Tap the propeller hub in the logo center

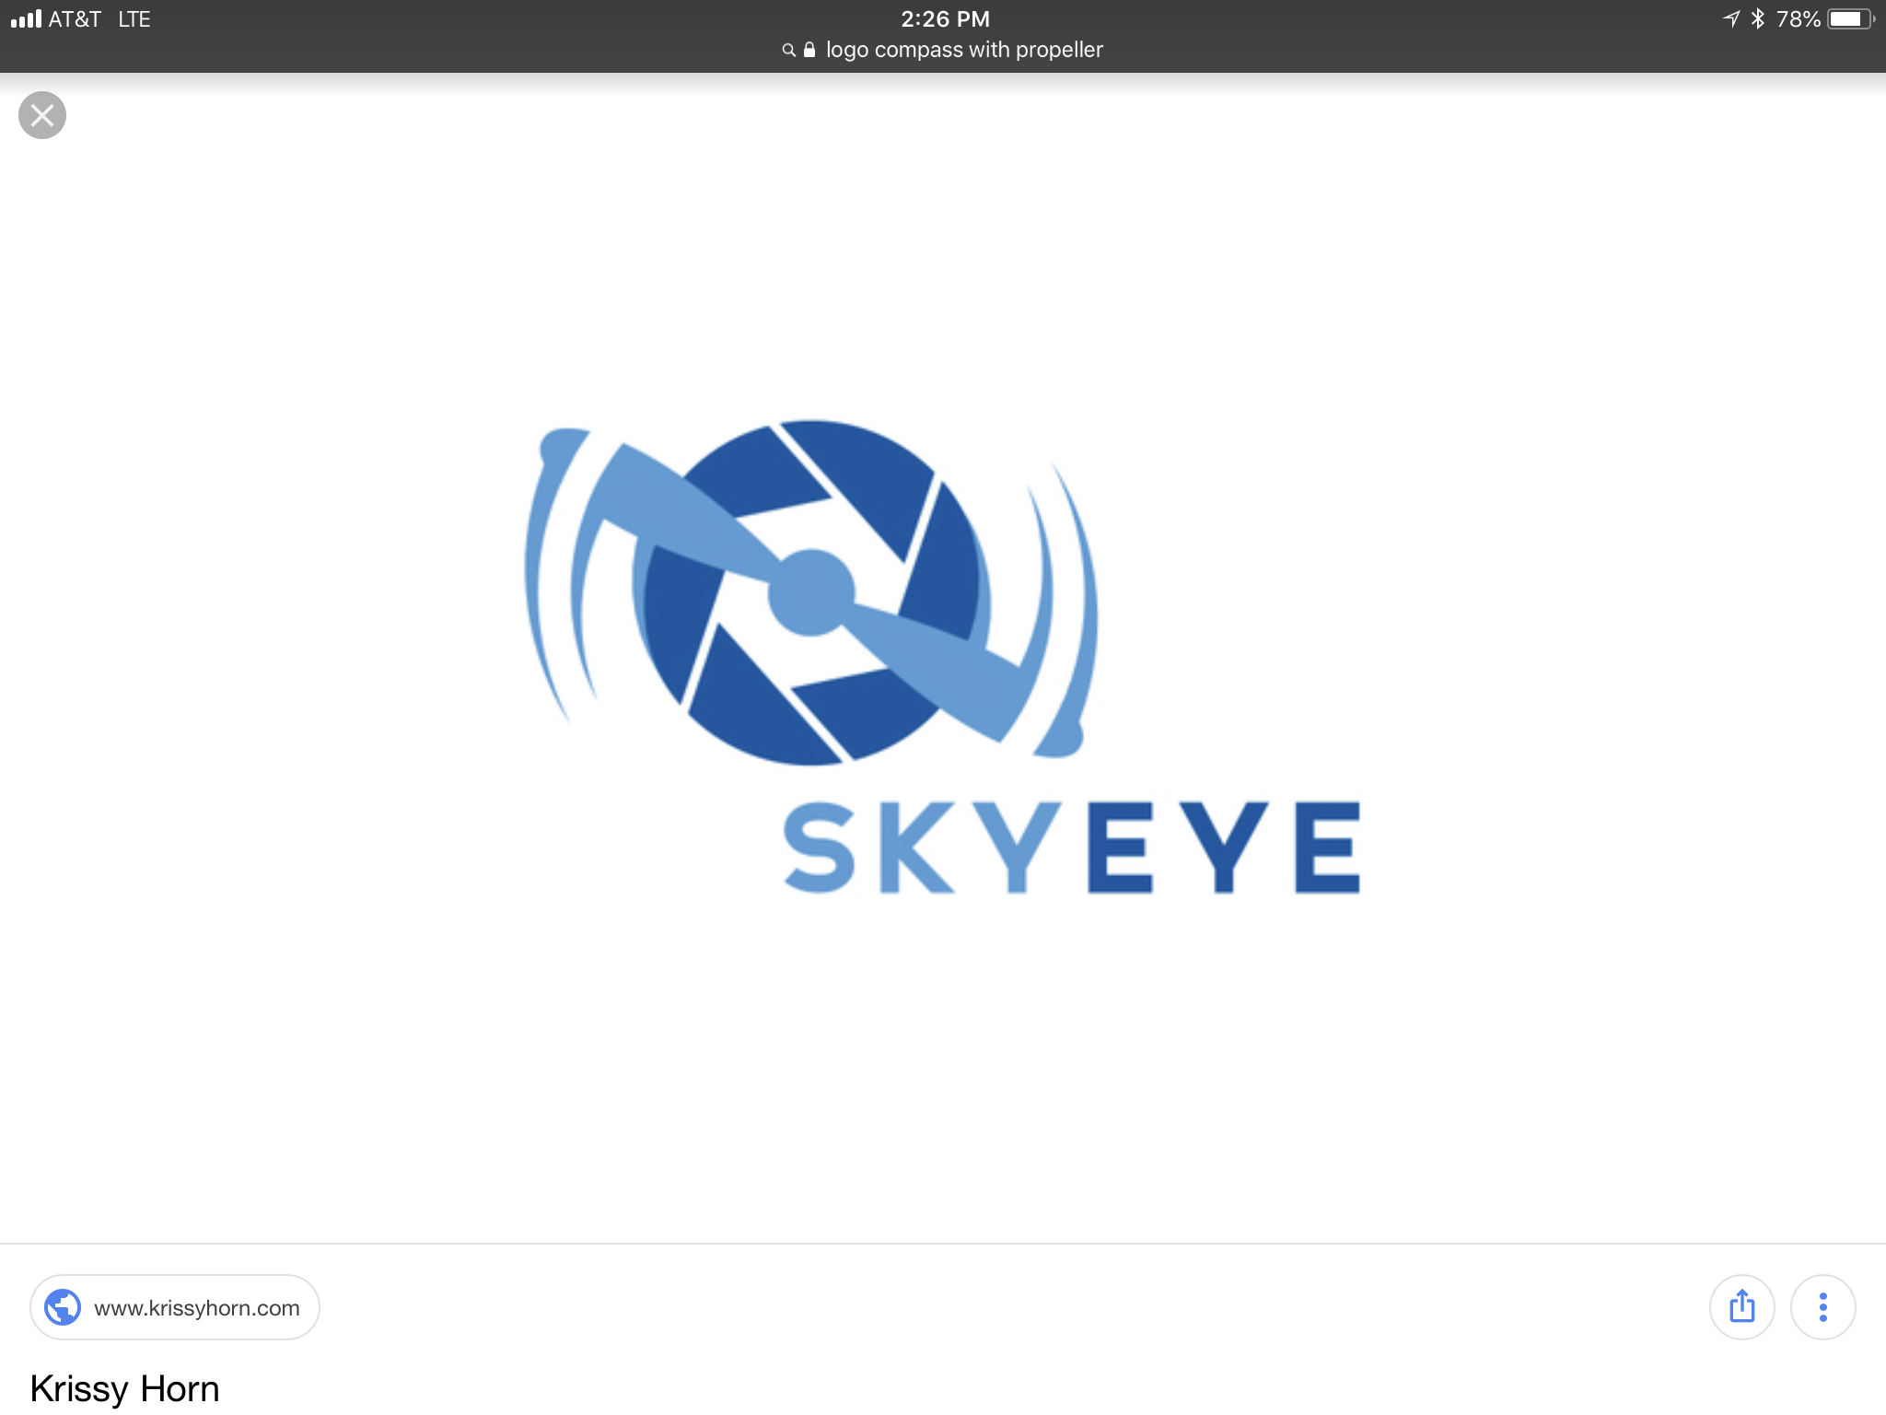[810, 593]
